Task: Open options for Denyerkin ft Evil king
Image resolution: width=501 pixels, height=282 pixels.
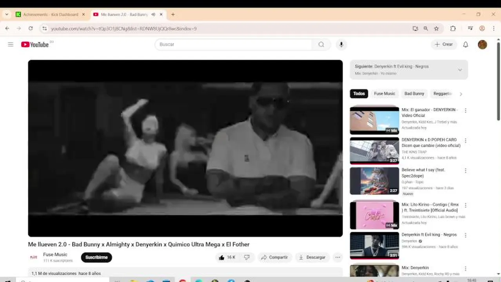Action: pos(465,235)
